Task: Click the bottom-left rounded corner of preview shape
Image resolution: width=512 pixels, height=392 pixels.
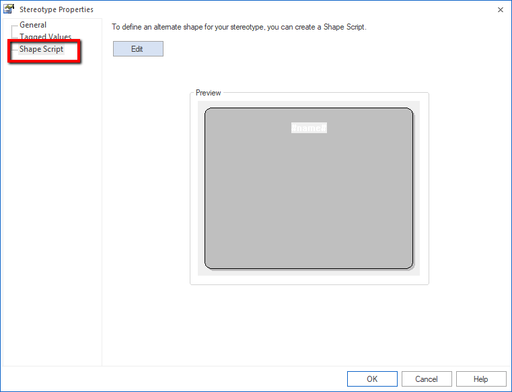Action: pos(209,265)
